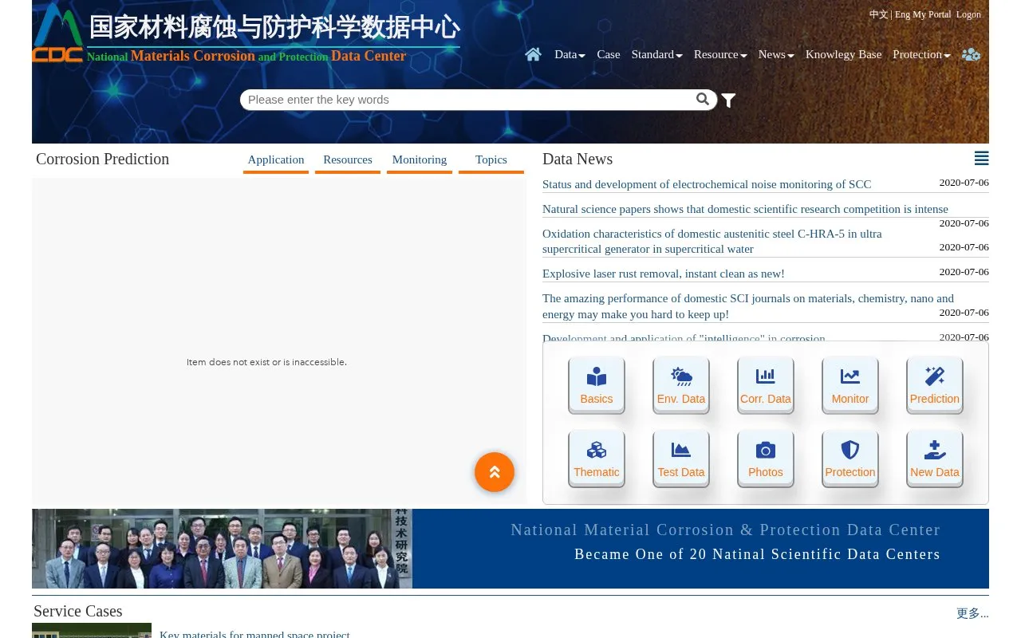Submit search with the magnifier icon
The width and height of the screenshot is (1021, 638).
point(703,99)
